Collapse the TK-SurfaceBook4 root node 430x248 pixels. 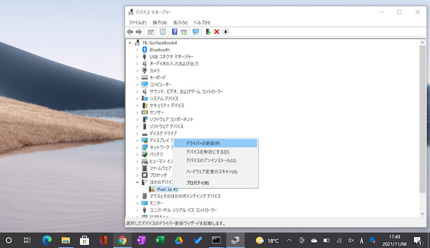tap(131, 42)
